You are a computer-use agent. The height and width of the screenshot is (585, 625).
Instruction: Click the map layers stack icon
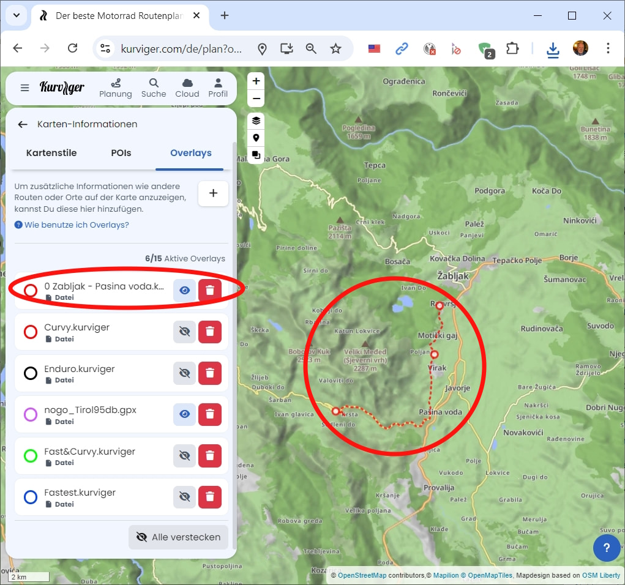pos(256,120)
